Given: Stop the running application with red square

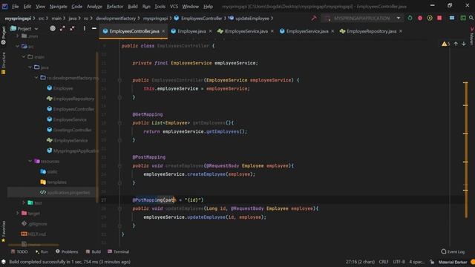Looking at the screenshot, I should click(439, 18).
